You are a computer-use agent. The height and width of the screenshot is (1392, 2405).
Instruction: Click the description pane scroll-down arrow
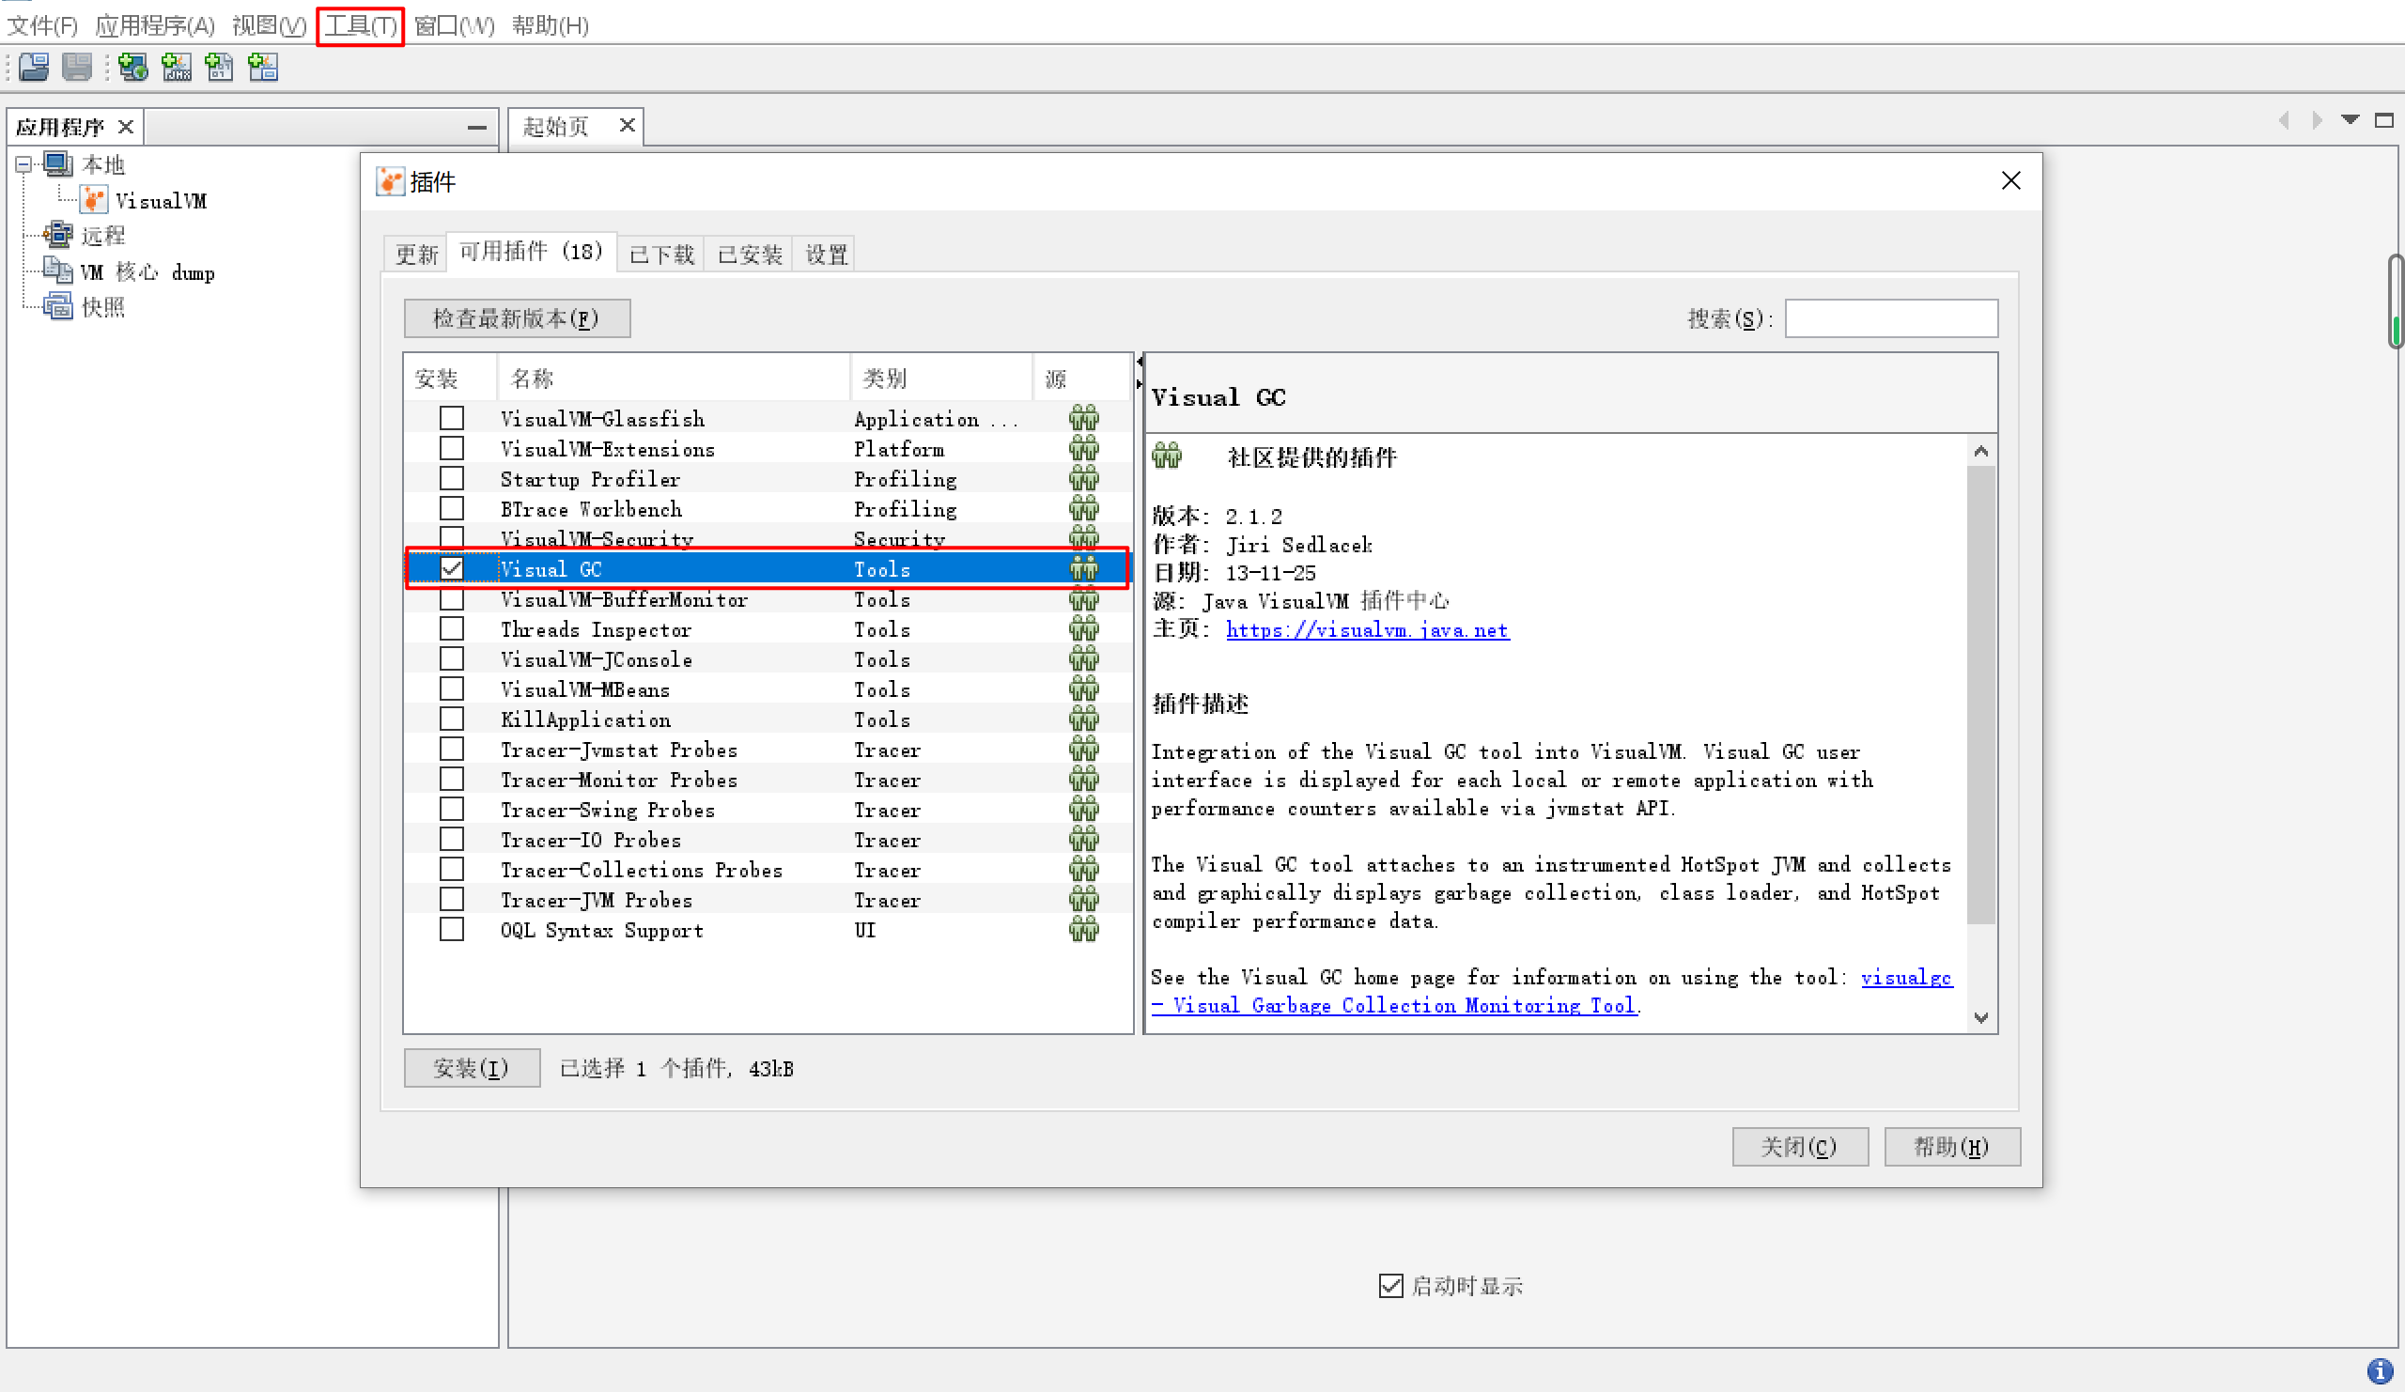pyautogui.click(x=1980, y=1017)
